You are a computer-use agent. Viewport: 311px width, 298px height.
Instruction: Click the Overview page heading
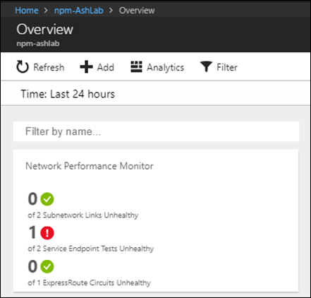point(44,30)
